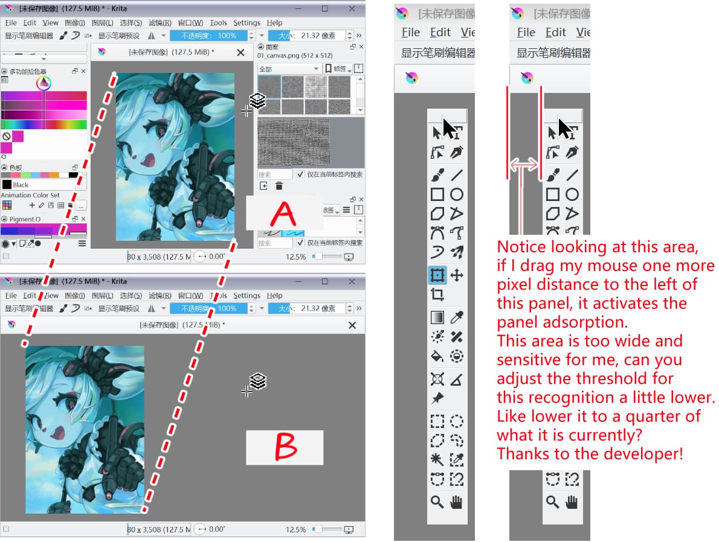719x542 pixels.
Task: Click 显示笔刷预设 in the lower Krita window
Action: coord(119,308)
